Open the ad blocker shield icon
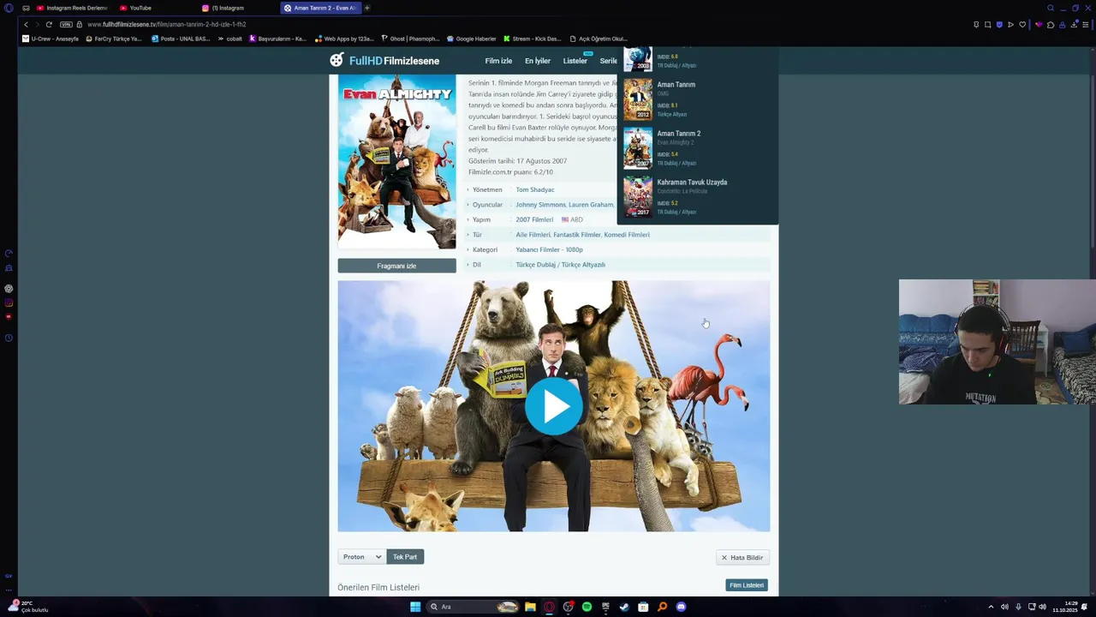The width and height of the screenshot is (1096, 617). point(999,24)
